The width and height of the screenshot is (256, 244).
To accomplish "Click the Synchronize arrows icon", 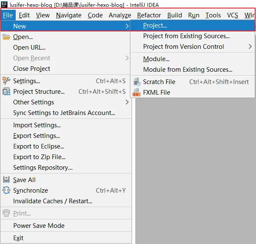I will click(6, 190).
